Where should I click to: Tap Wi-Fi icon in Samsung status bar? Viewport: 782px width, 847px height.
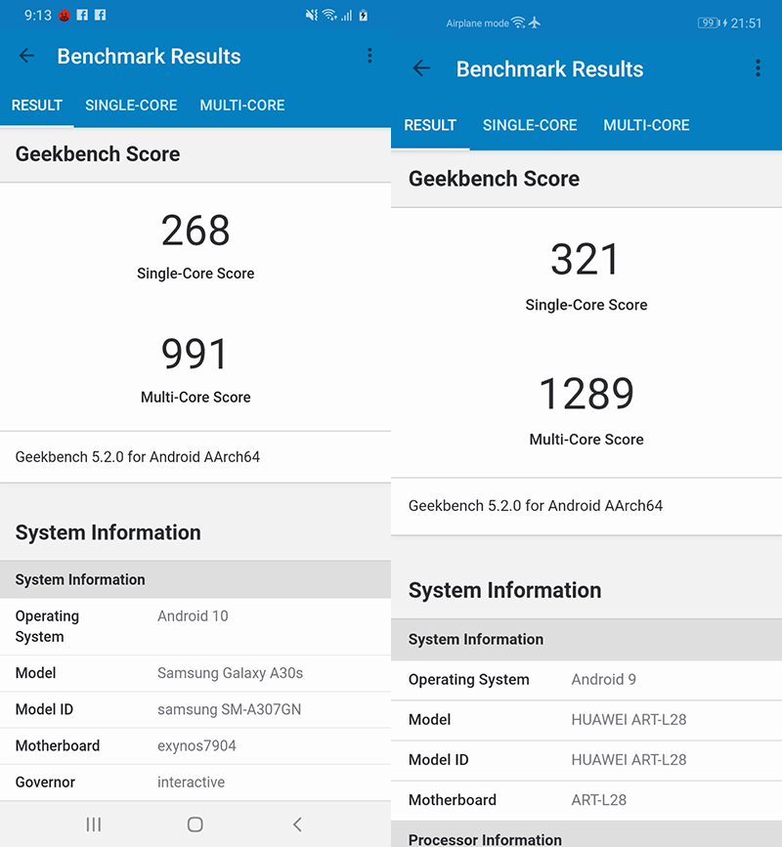click(x=329, y=15)
